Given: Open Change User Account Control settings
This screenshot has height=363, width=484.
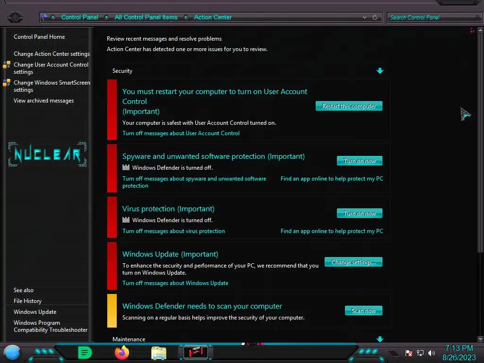Looking at the screenshot, I should pos(51,68).
